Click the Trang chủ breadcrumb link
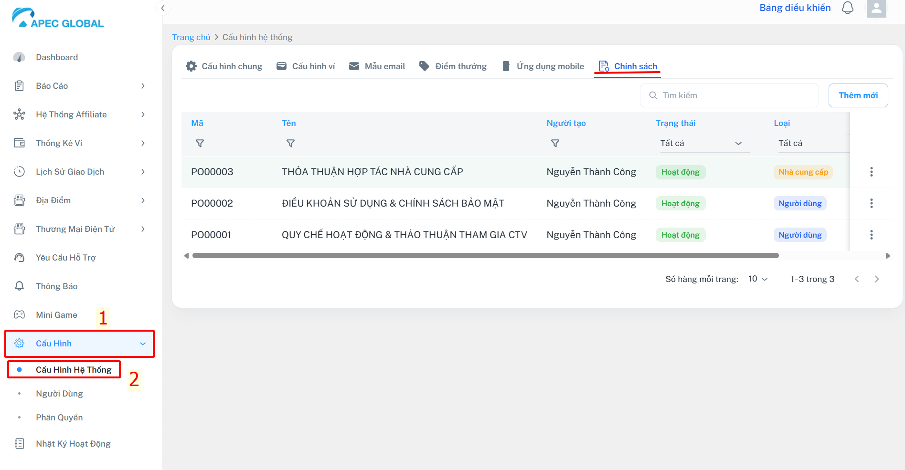 pos(191,37)
